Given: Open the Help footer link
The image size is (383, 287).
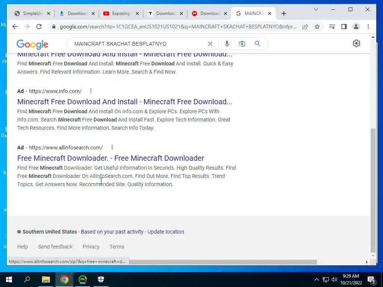Looking at the screenshot, I should [x=22, y=247].
